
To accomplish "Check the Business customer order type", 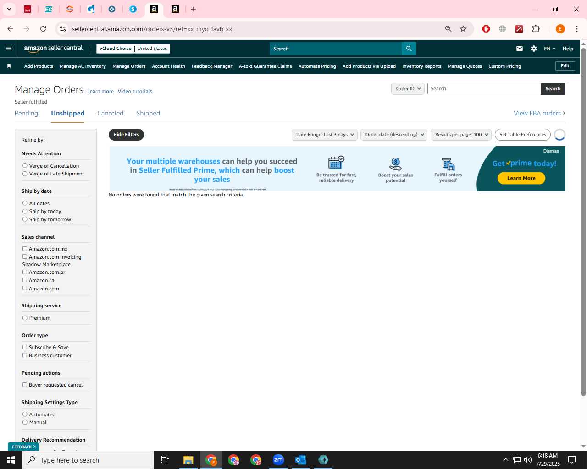I will (25, 355).
